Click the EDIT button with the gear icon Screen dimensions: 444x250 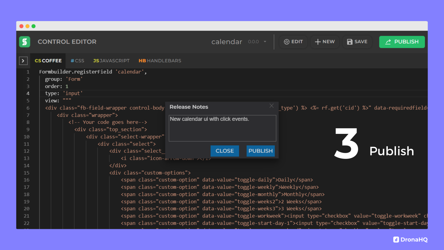coord(293,42)
